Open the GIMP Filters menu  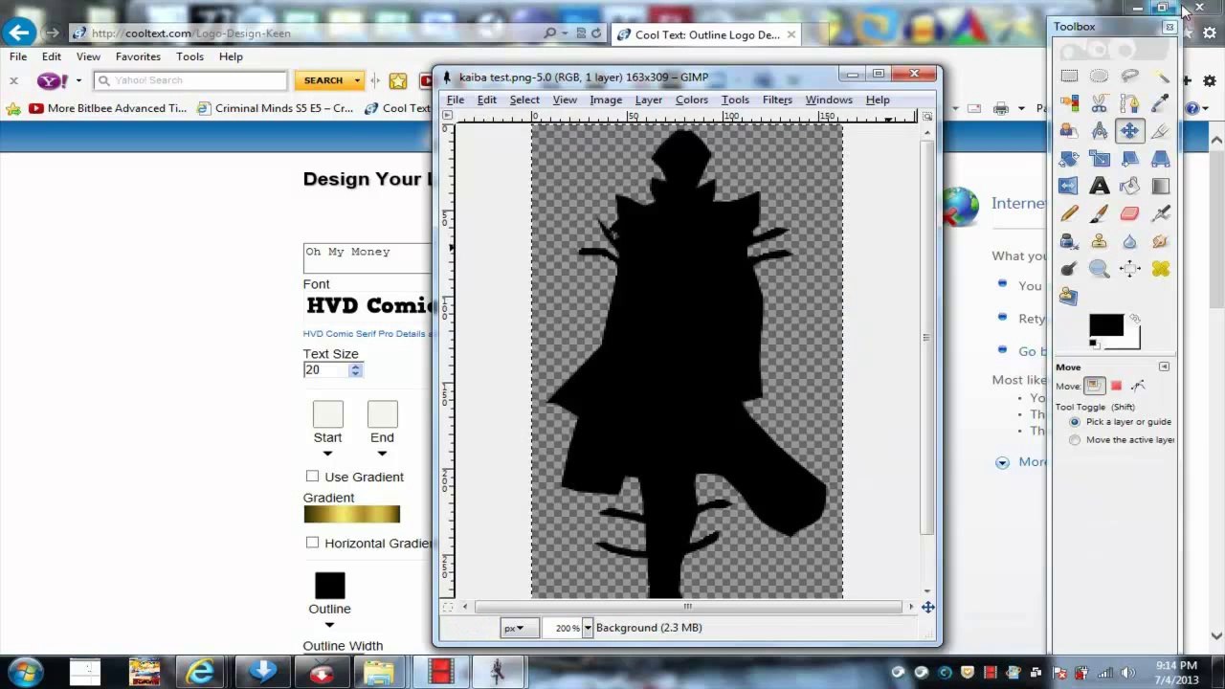point(777,100)
